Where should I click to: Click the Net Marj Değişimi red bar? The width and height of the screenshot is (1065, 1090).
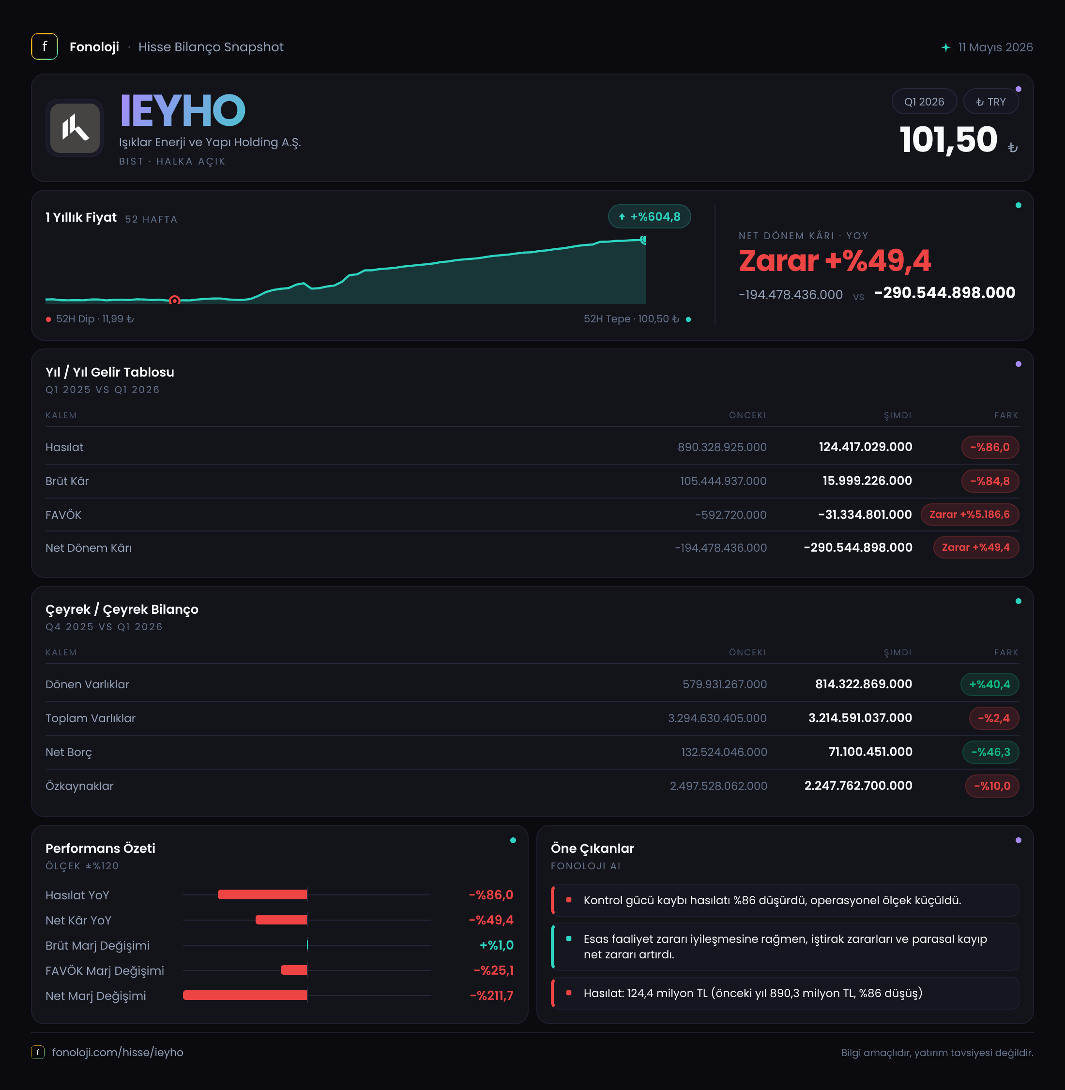point(245,995)
